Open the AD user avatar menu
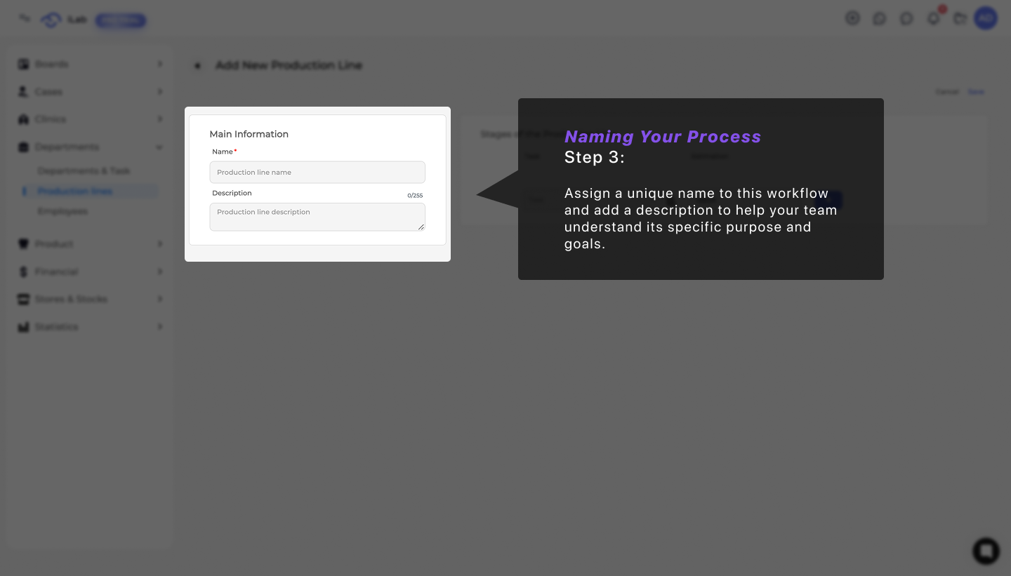Viewport: 1011px width, 576px height. (986, 18)
